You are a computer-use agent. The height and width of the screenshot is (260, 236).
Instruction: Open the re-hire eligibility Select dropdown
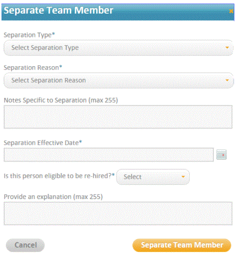pyautogui.click(x=153, y=177)
